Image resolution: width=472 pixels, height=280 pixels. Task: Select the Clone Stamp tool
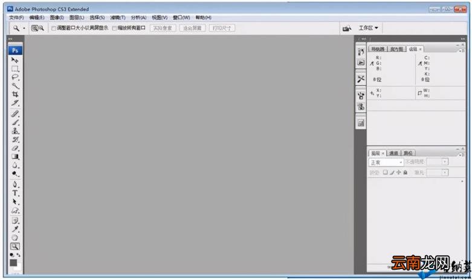click(15, 131)
